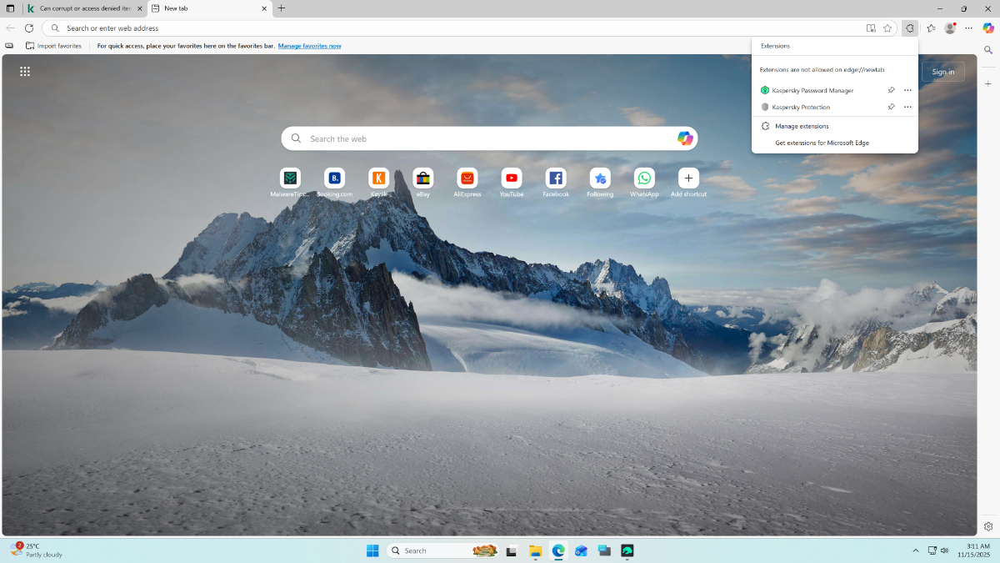Screen dimensions: 1000x563
Task: Click Manage favorites now link
Action: tap(309, 46)
